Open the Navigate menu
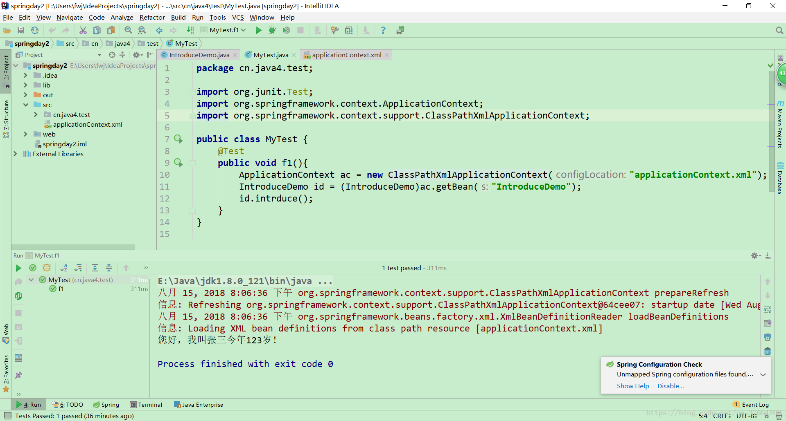786x421 pixels. click(70, 17)
